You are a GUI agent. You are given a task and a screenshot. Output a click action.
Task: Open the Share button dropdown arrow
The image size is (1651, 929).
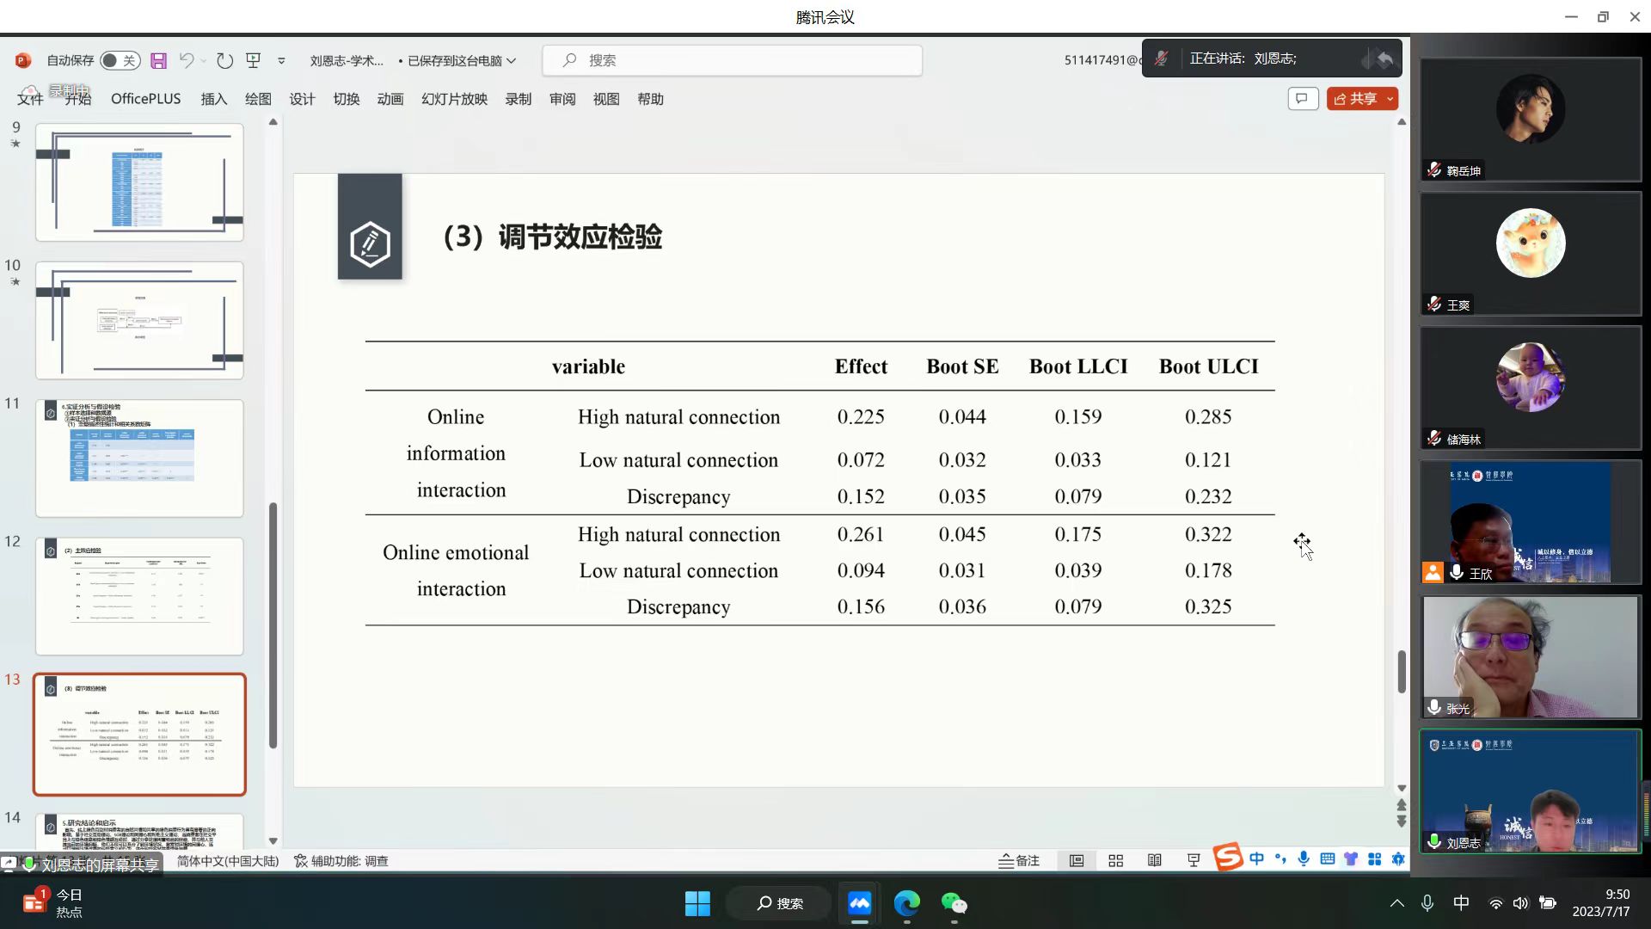click(x=1390, y=99)
